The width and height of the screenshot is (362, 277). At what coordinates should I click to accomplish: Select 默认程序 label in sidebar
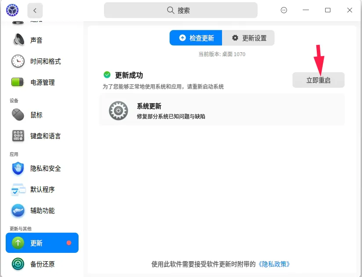43,190
